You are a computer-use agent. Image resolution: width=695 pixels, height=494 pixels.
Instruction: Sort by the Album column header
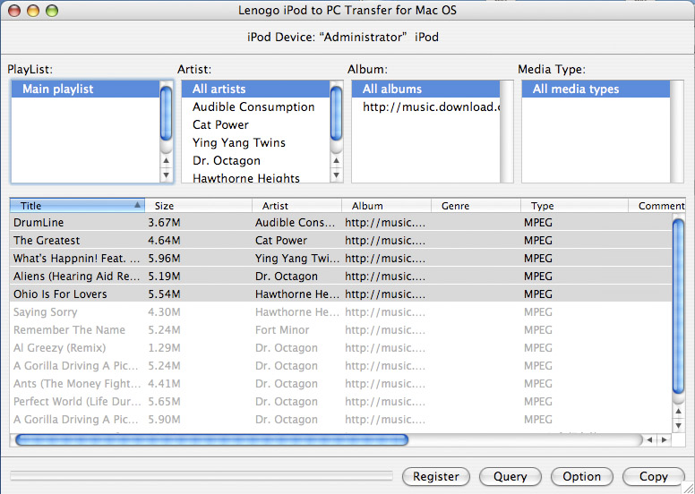[386, 206]
